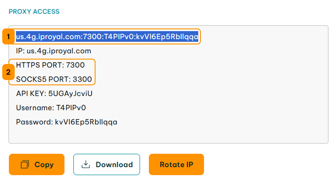Click the T4PIPv0 username value
Screen dimensions: 336x180
click(x=71, y=108)
